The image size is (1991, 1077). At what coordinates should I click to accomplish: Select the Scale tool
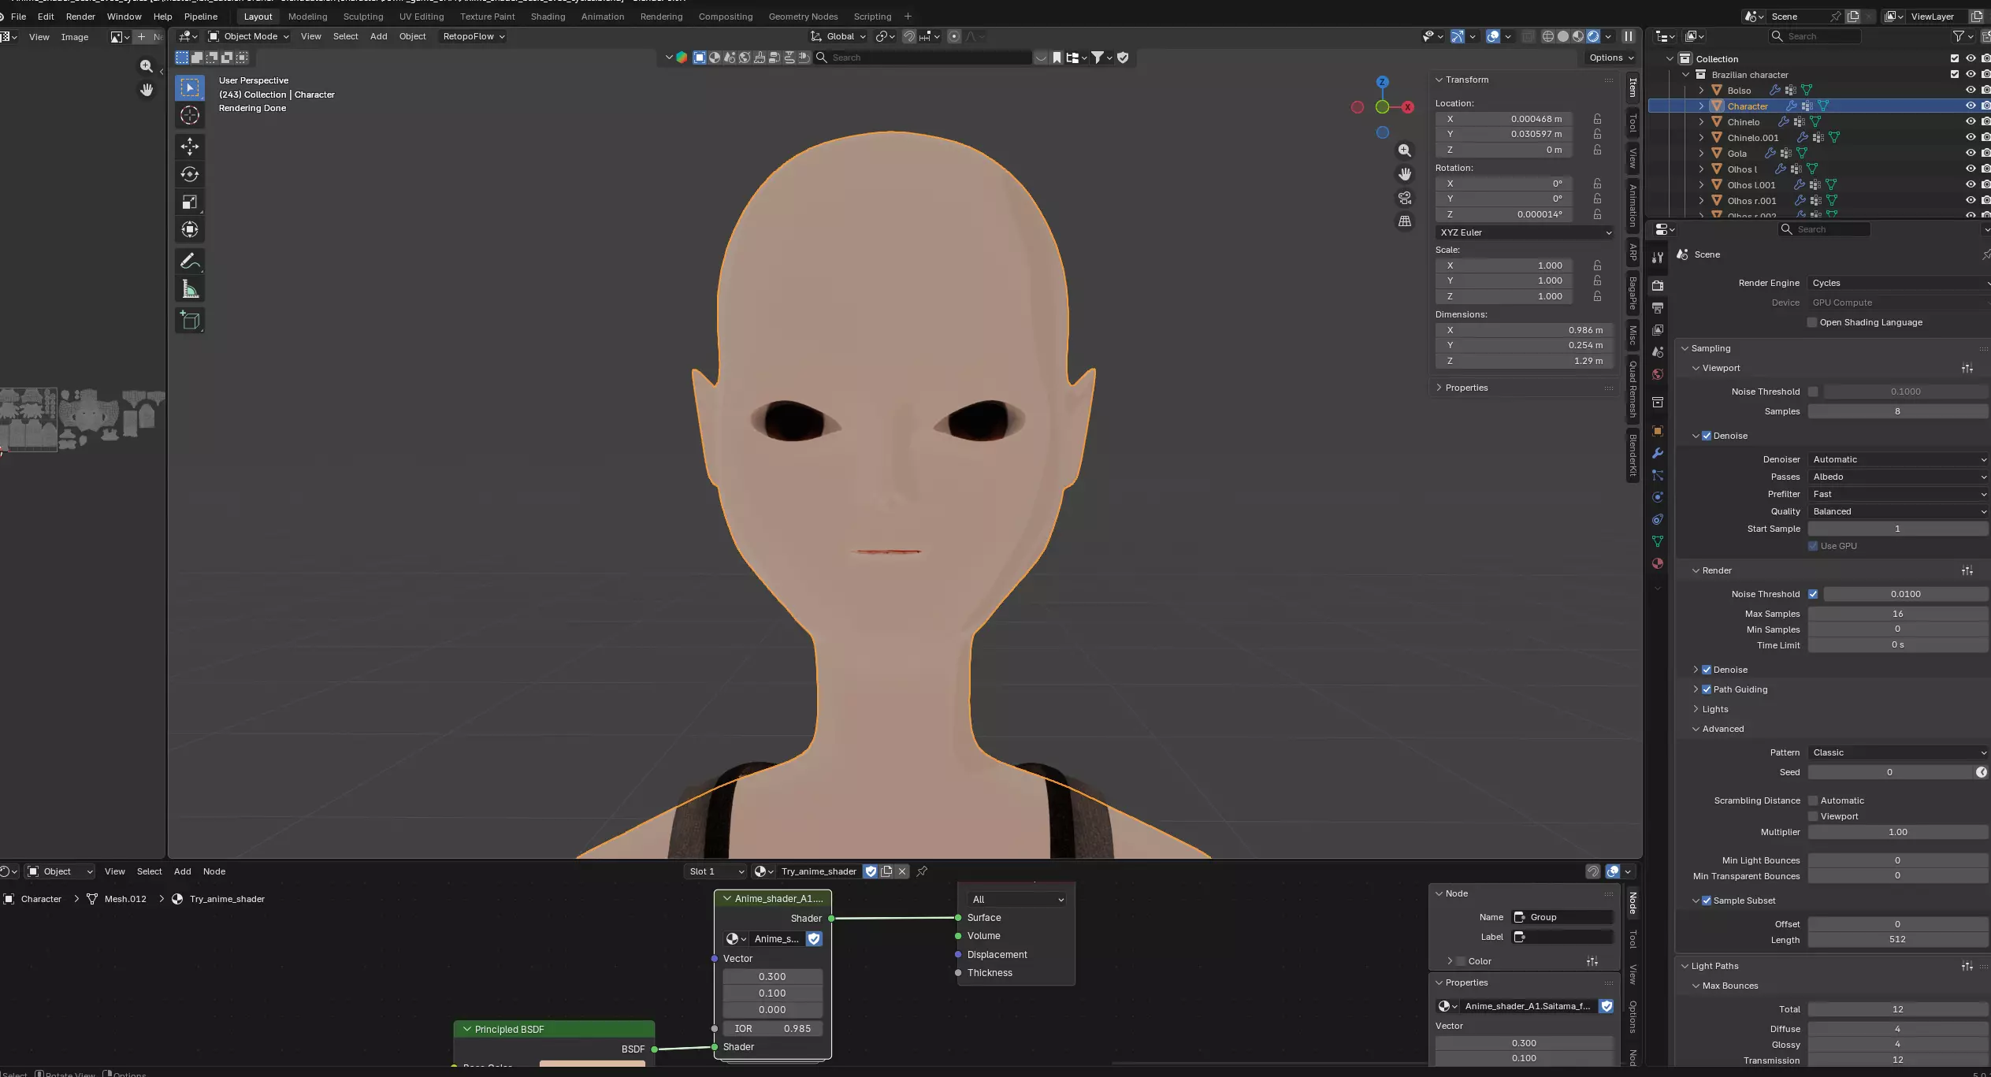point(190,202)
